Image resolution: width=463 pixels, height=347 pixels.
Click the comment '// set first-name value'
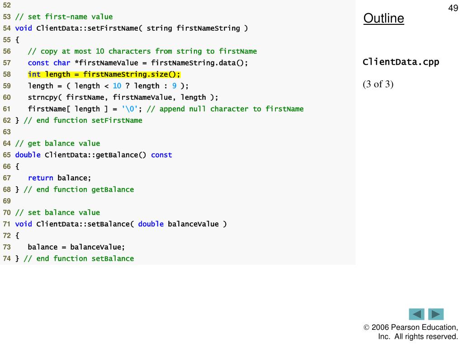(64, 17)
